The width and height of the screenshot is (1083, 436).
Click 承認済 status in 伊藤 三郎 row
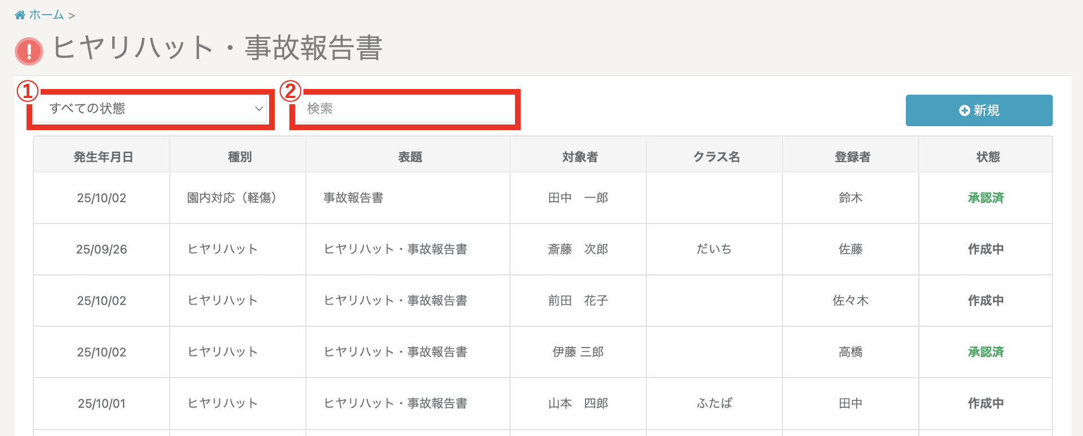click(985, 352)
